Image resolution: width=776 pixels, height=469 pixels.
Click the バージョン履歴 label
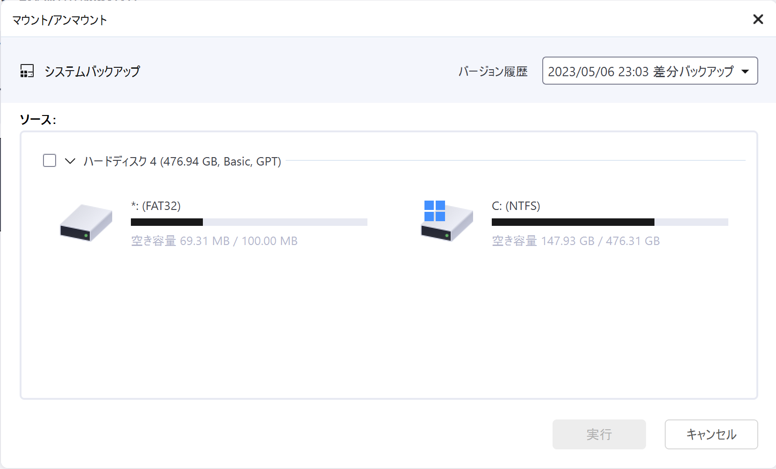[x=493, y=72]
